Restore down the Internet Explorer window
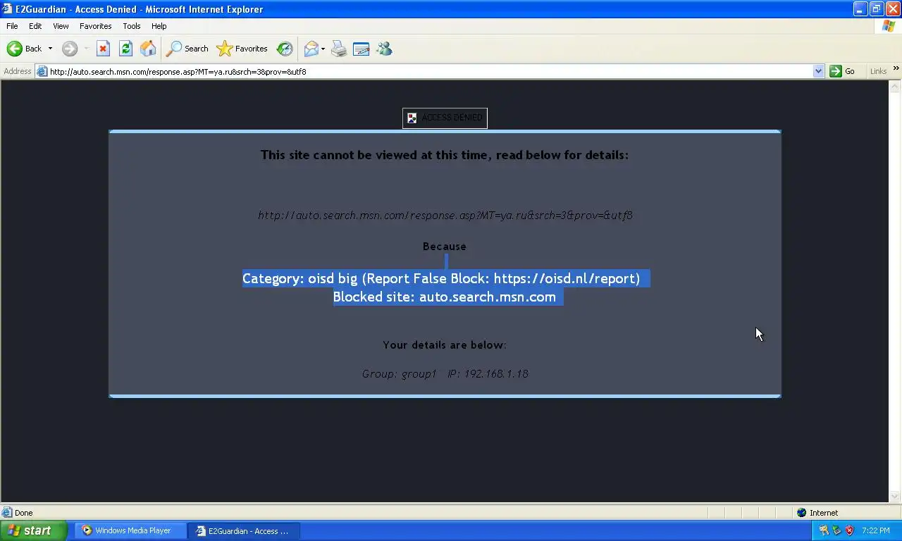This screenshot has height=541, width=902. pyautogui.click(x=877, y=9)
